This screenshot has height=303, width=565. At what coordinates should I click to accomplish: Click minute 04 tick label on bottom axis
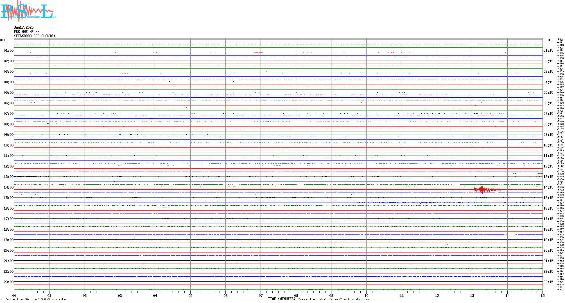[155, 295]
